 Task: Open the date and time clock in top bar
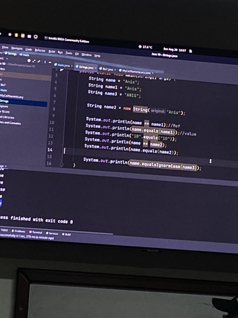click(x=175, y=50)
